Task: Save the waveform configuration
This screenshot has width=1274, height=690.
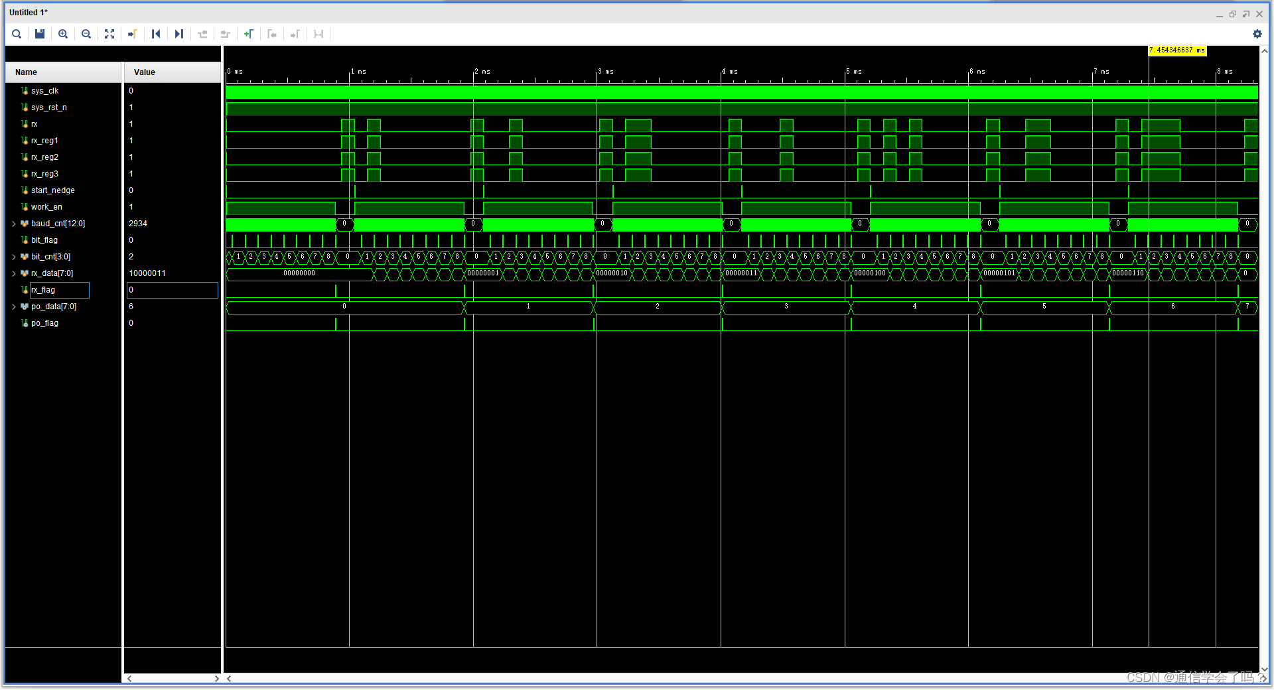Action: [x=40, y=34]
